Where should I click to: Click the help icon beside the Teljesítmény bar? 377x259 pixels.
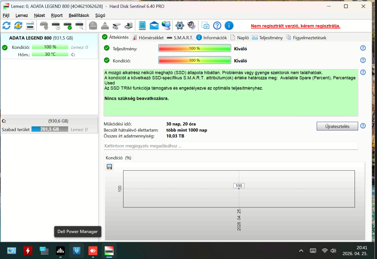[363, 48]
